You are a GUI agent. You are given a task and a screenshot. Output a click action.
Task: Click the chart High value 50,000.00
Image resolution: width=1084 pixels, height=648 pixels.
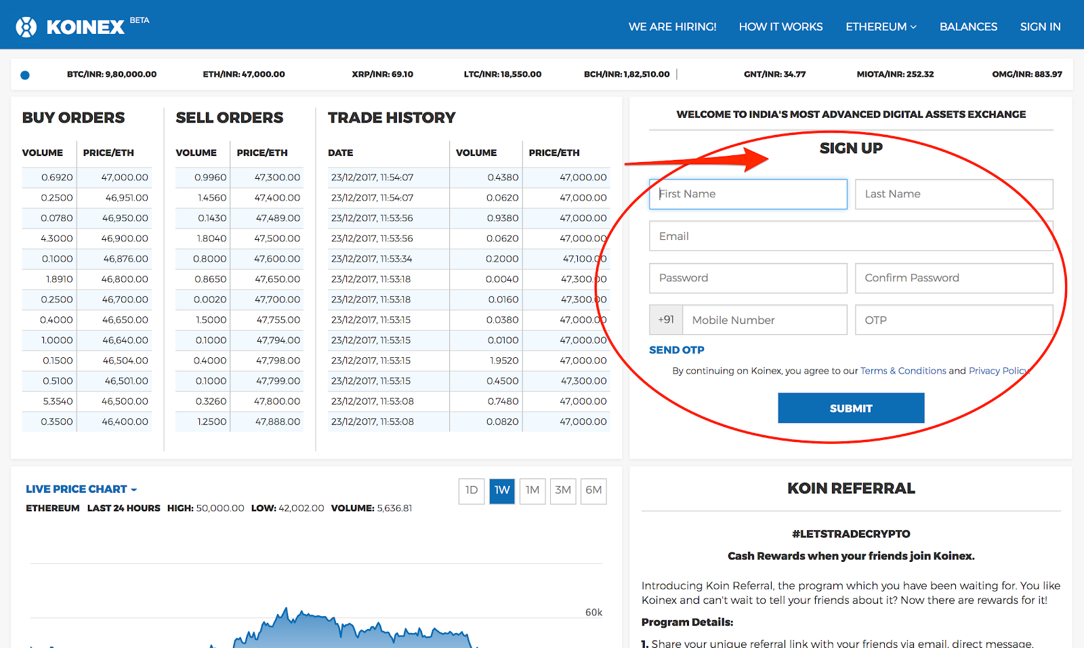click(220, 508)
